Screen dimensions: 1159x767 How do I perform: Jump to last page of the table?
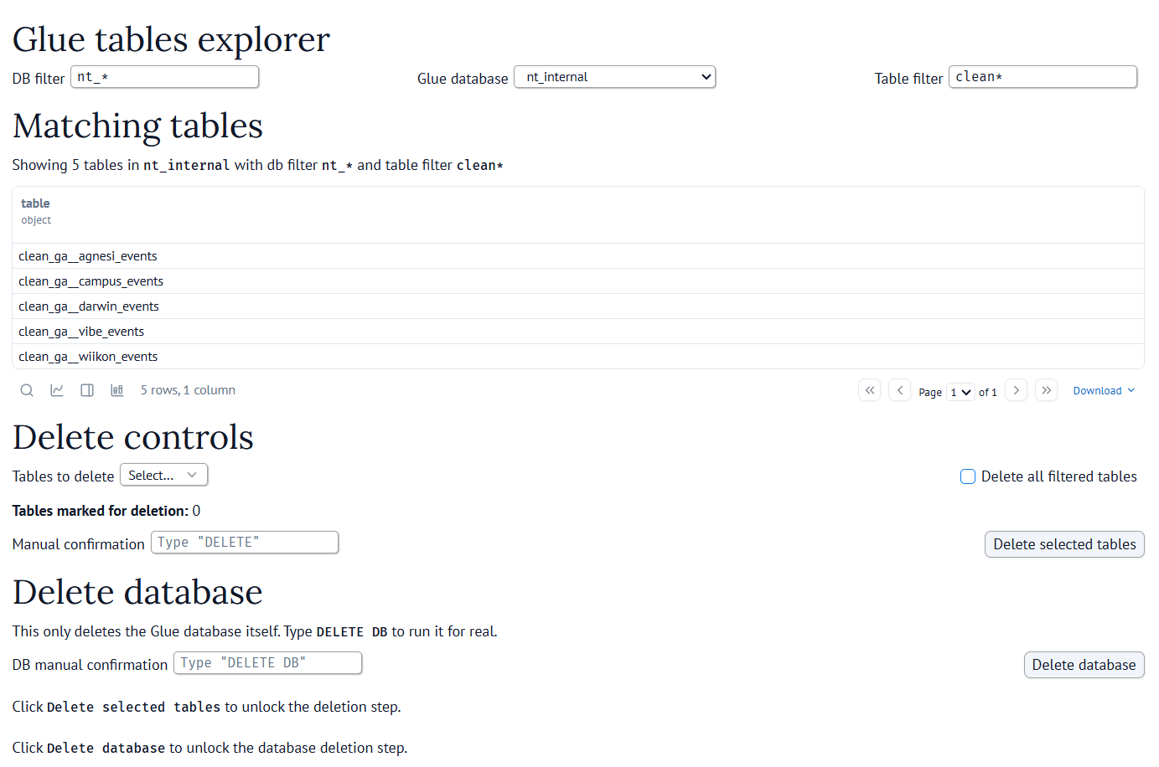[1046, 389]
